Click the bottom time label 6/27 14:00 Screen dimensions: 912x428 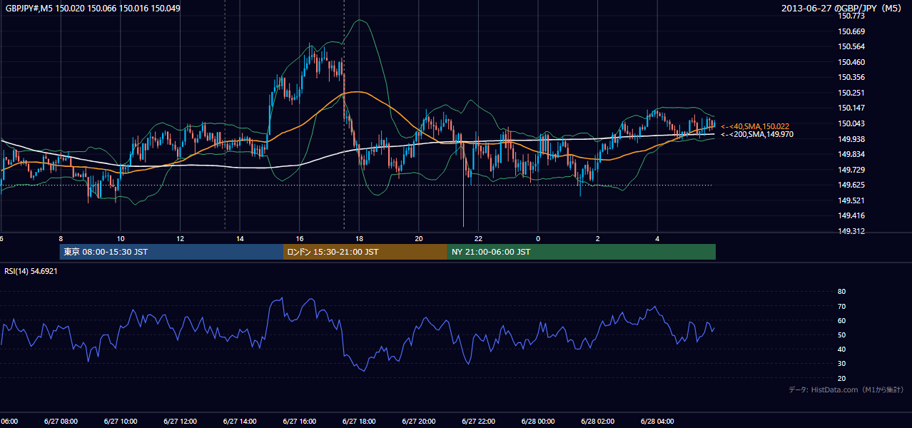pos(240,422)
